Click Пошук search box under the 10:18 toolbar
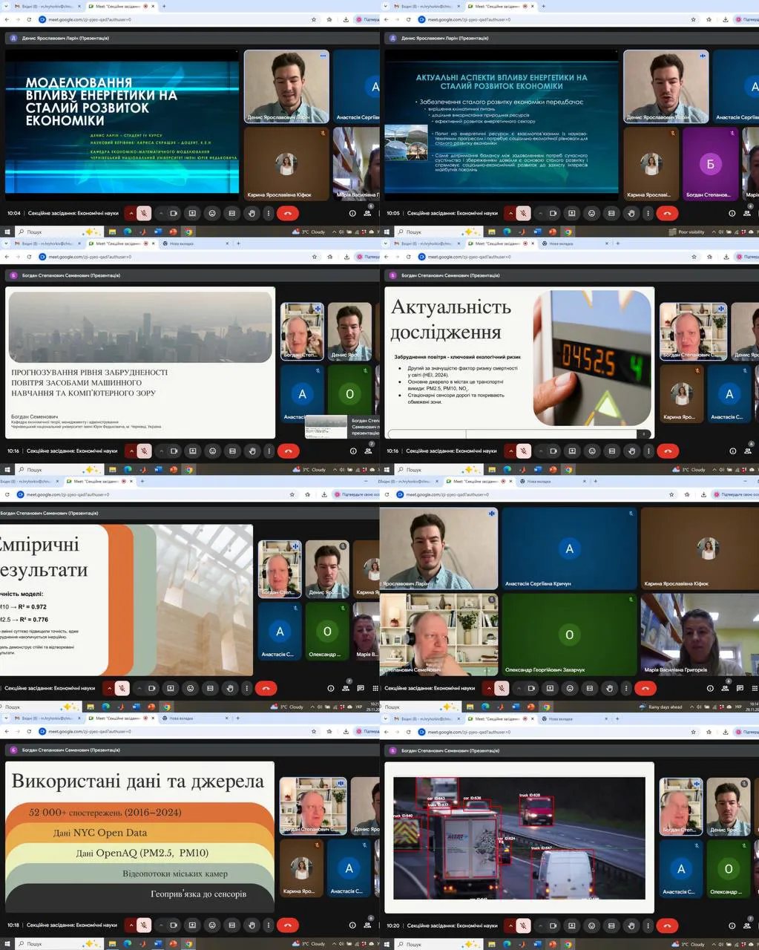Screen dimensions: 759x950 [x=45, y=944]
